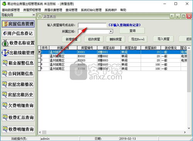Click the 查询 button
The image size is (193, 141).
point(132,31)
